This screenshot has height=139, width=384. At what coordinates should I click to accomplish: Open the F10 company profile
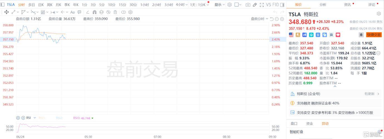click(275, 5)
